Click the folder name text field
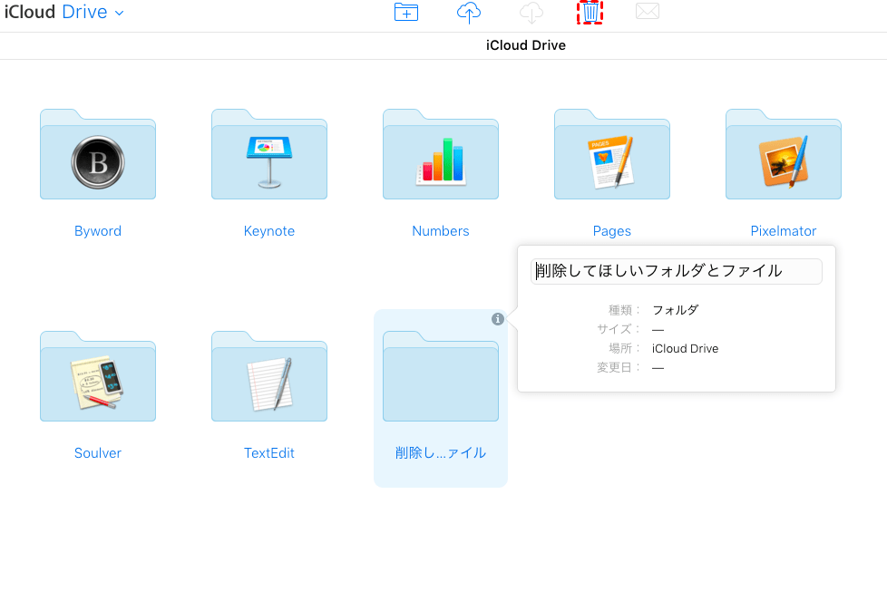887x601 pixels. pyautogui.click(x=676, y=271)
